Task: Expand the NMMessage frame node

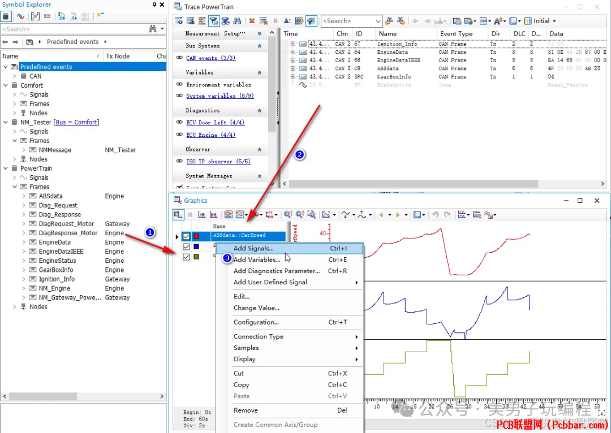Action: (x=24, y=150)
